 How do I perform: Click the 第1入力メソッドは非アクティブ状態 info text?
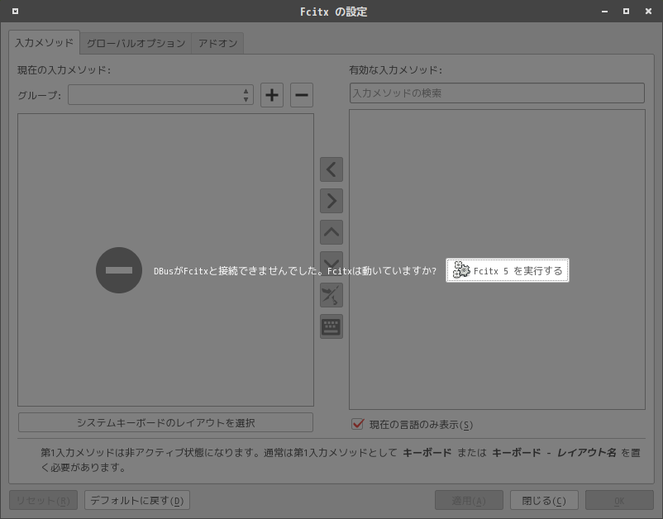click(341, 459)
